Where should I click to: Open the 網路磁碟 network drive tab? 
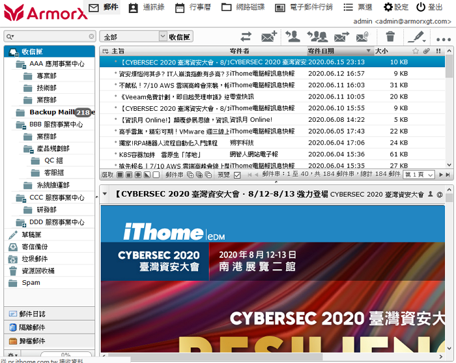(243, 7)
